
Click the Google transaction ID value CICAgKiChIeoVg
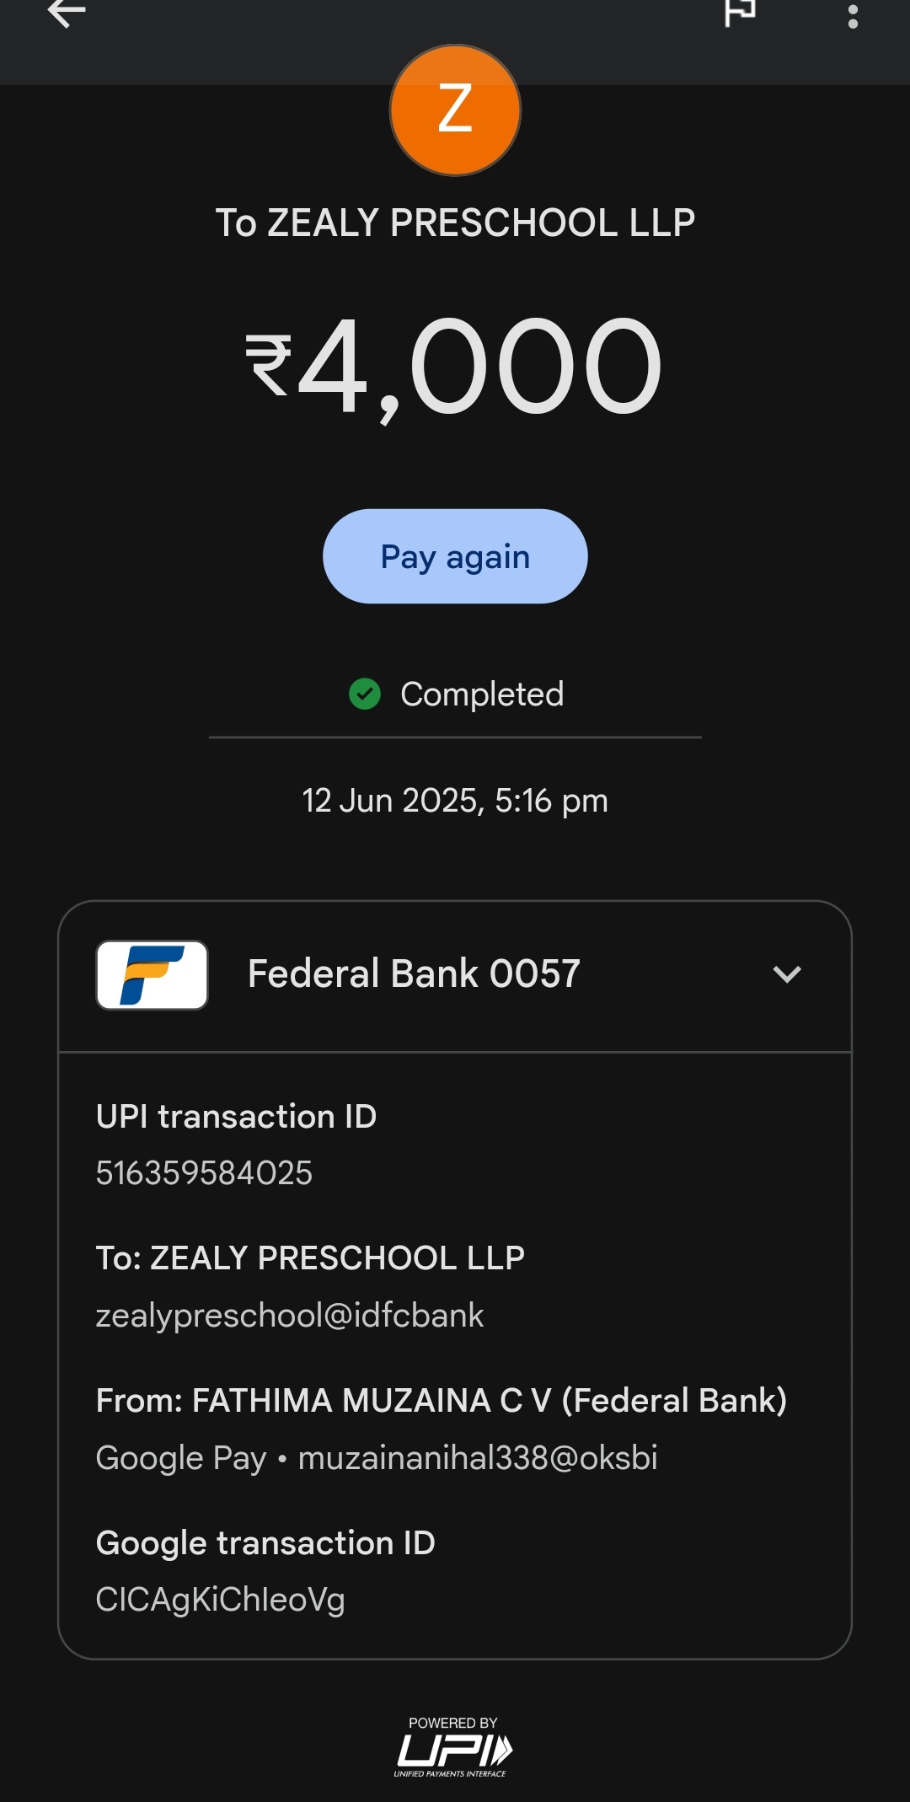(221, 1600)
